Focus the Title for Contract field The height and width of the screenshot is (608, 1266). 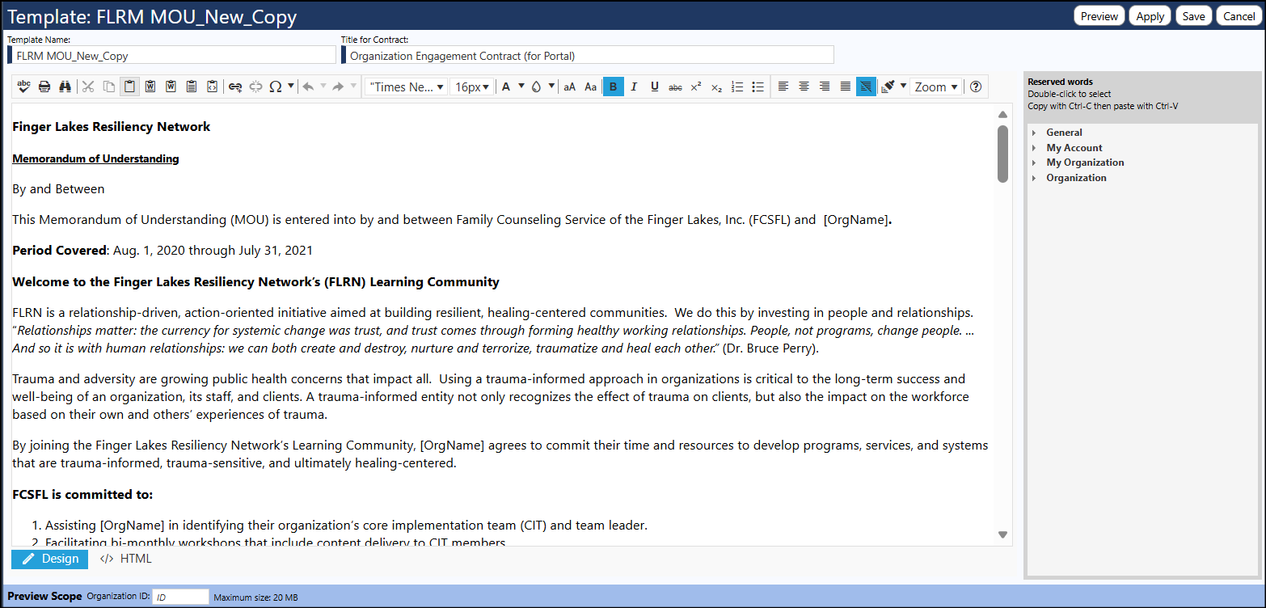(x=589, y=55)
